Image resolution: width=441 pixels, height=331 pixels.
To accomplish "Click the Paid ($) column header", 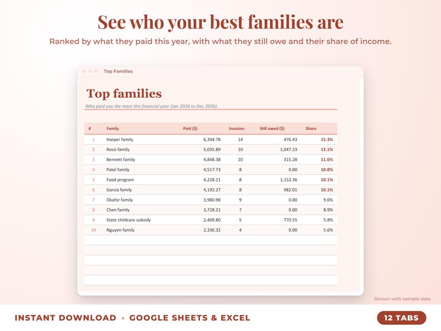I will pos(190,128).
